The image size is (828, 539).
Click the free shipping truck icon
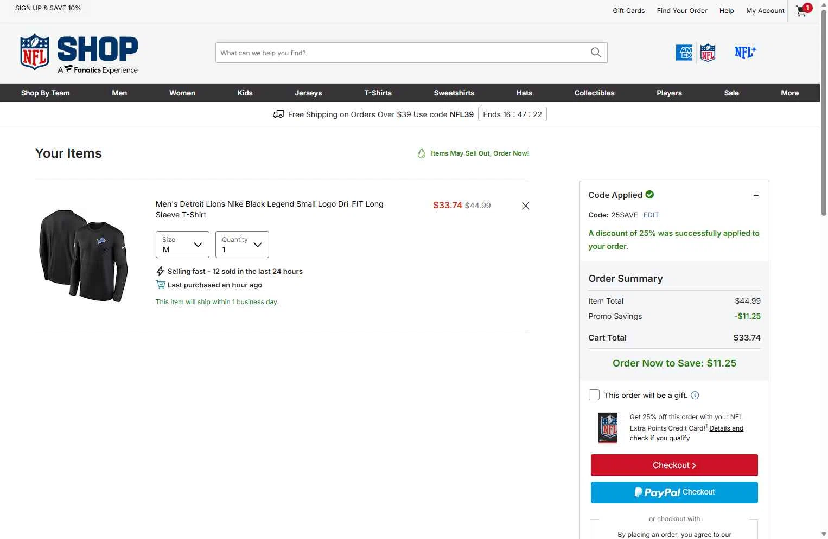pos(278,114)
